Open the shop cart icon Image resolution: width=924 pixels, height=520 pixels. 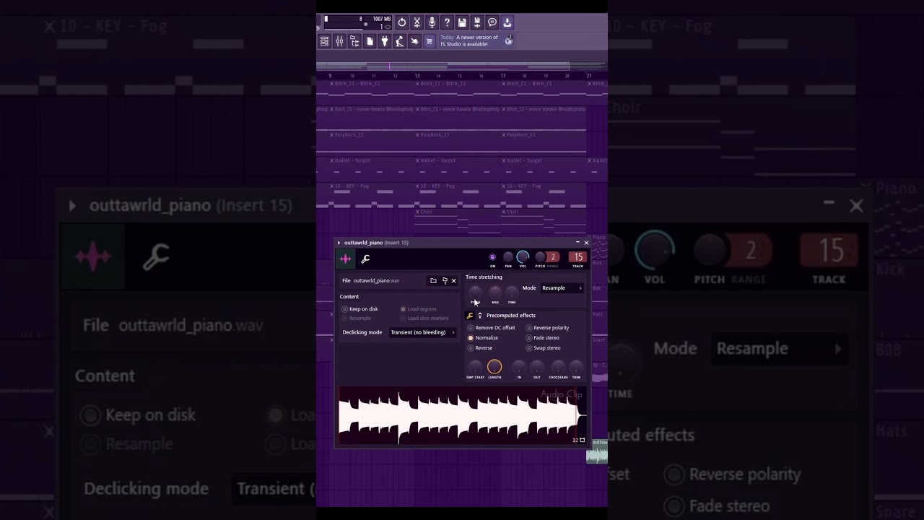430,41
